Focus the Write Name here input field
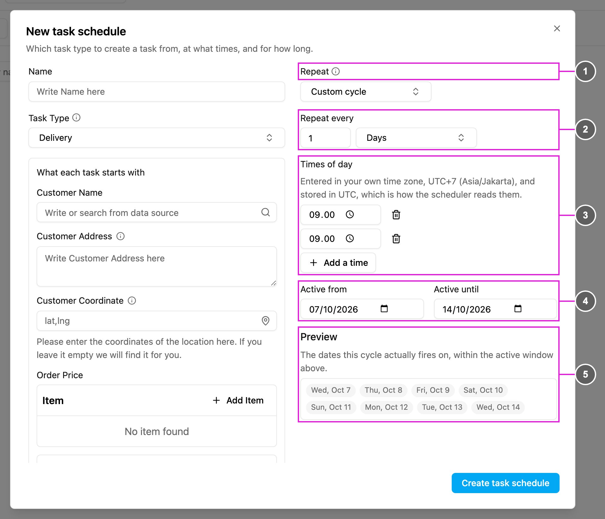Image resolution: width=605 pixels, height=519 pixels. [157, 92]
